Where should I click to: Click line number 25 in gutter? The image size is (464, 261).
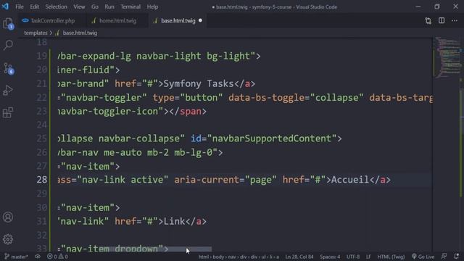(42, 138)
